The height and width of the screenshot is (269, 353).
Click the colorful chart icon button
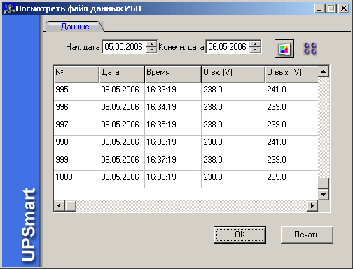click(284, 49)
